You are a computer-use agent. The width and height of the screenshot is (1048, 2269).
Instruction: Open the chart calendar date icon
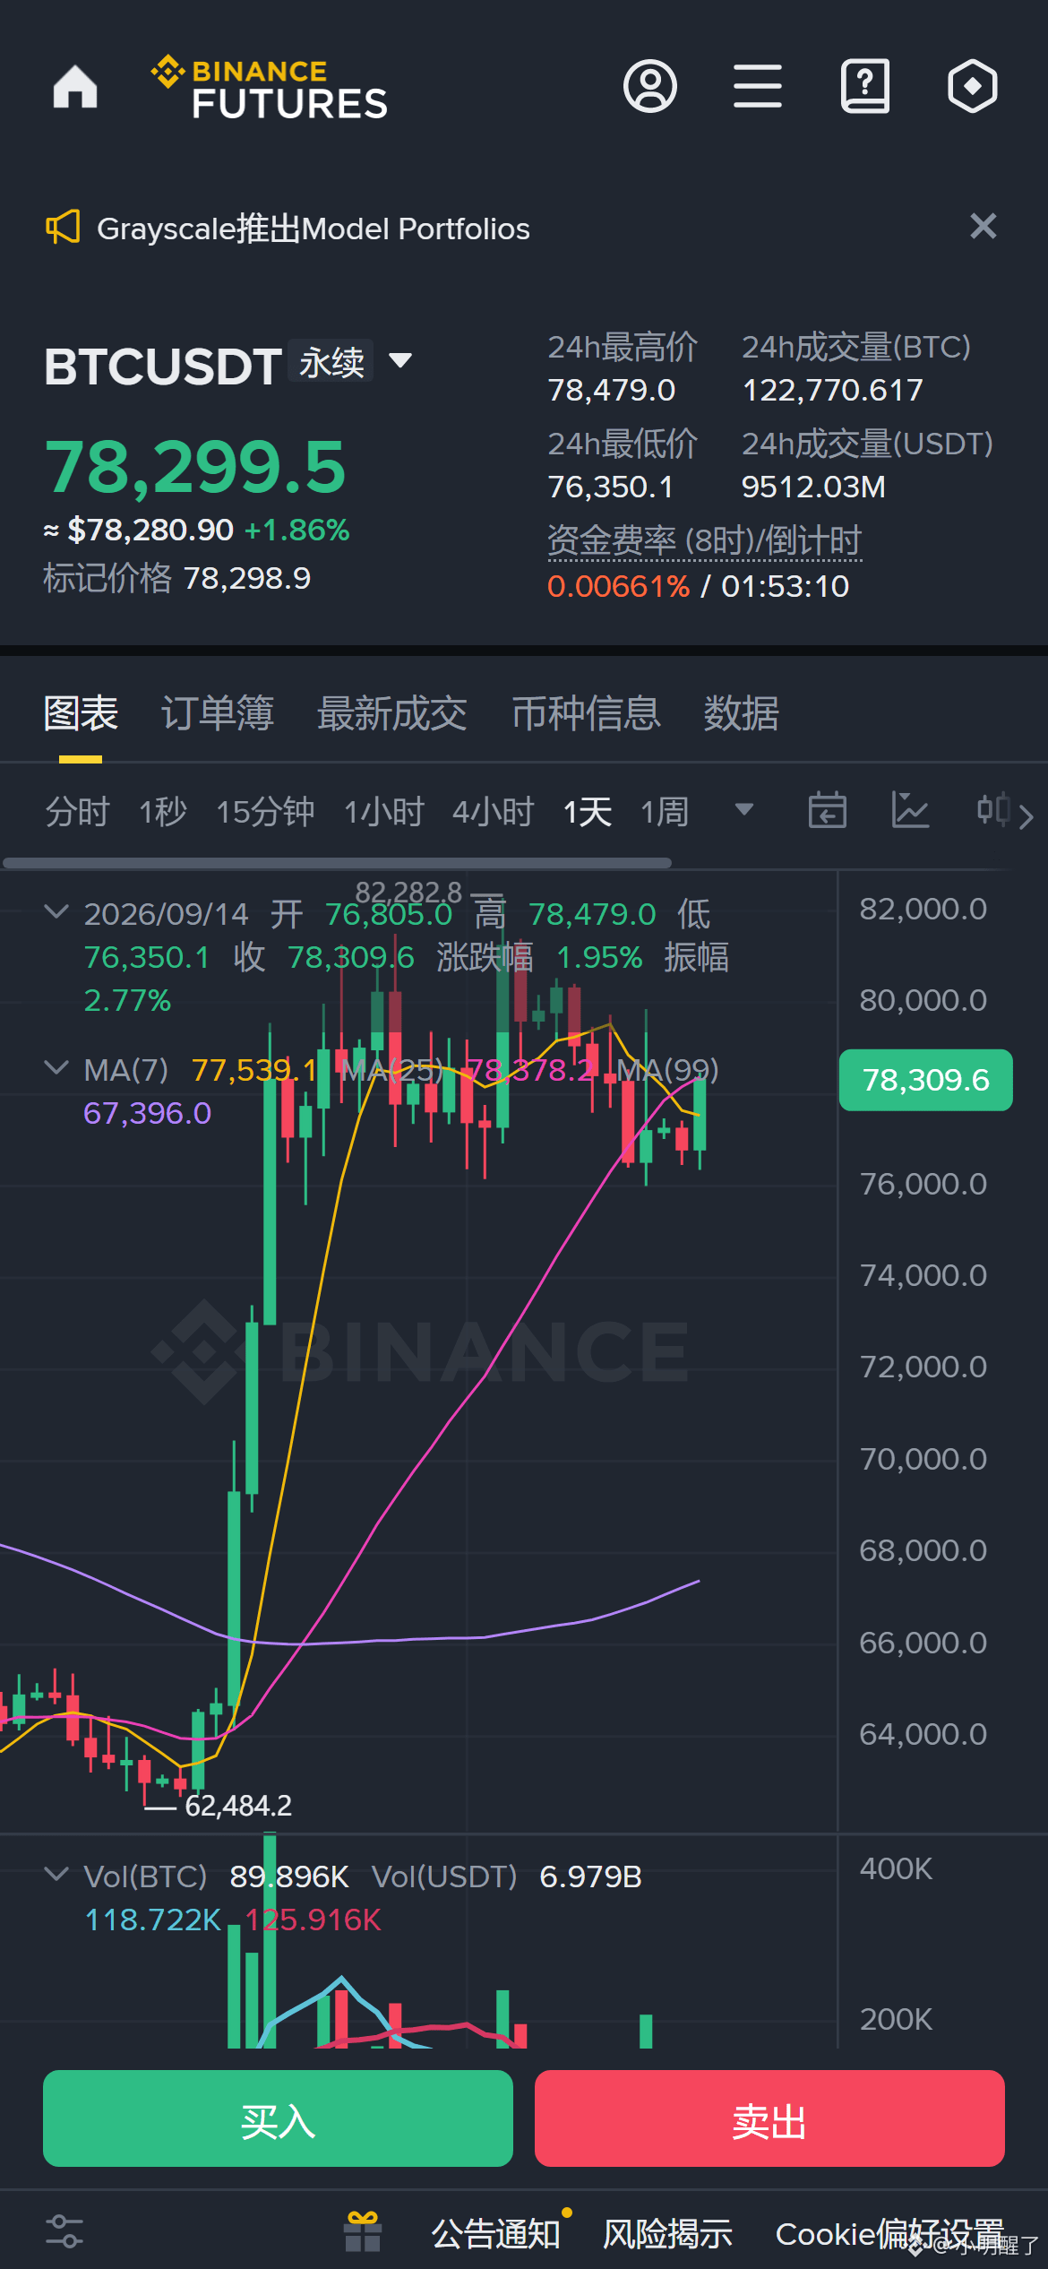[828, 811]
